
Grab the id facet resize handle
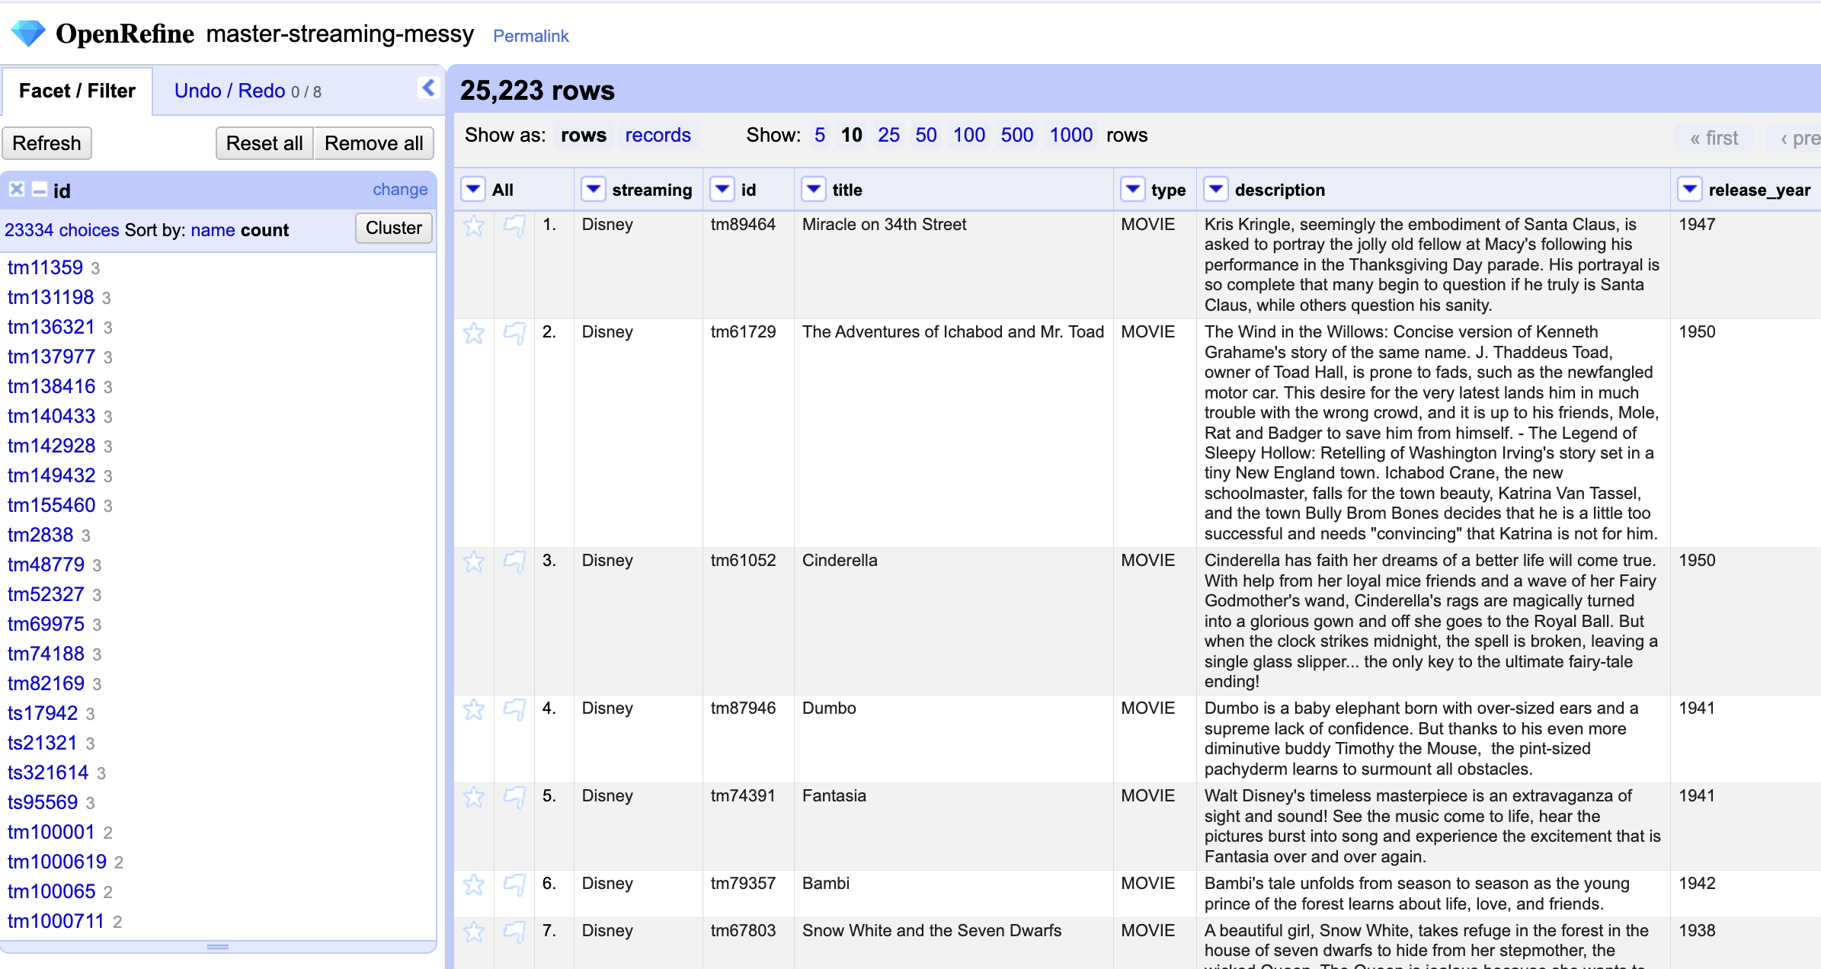[218, 947]
